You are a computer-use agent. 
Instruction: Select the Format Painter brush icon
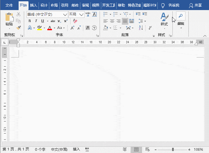[18, 28]
